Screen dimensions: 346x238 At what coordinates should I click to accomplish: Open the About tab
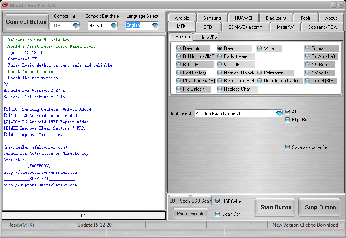(x=331, y=18)
